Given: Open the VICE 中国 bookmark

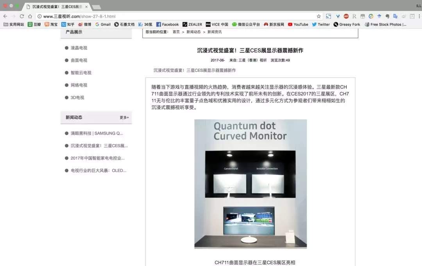Looking at the screenshot, I should coord(217,24).
